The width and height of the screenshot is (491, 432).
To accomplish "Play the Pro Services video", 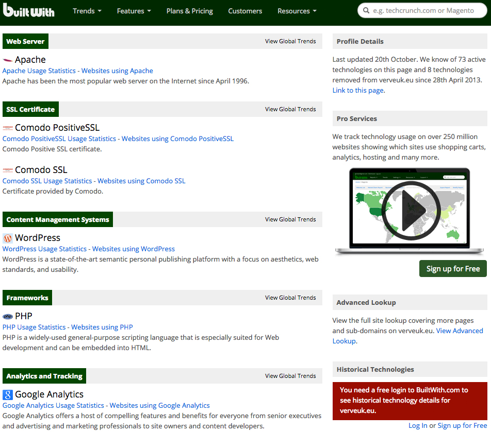I will pos(411,211).
